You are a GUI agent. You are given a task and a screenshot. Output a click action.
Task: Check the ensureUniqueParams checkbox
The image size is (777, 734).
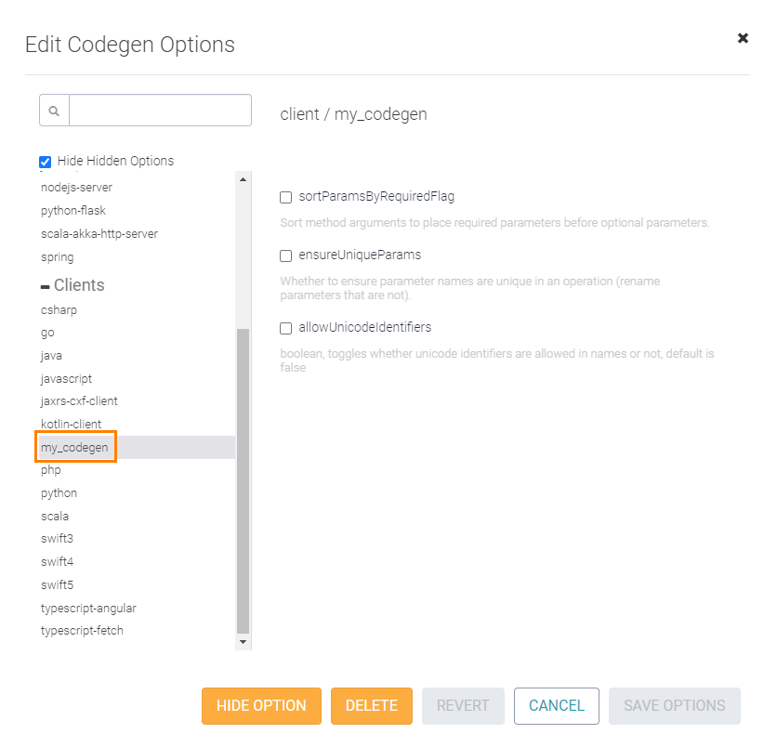point(285,255)
